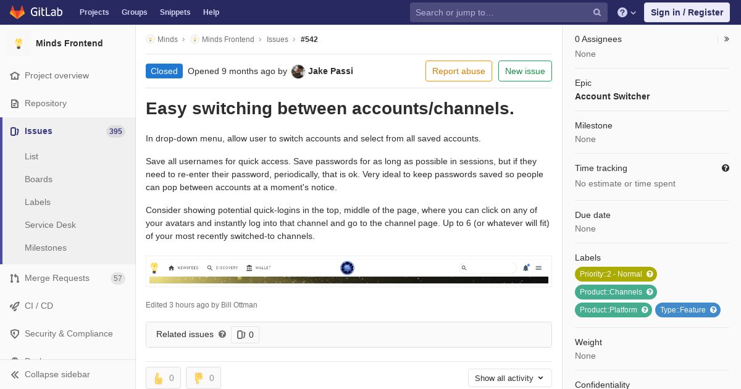Click the Merge Requests count badge 57
Viewport: 741px width, 389px height.
coord(118,278)
